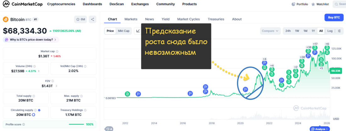The image size is (346, 131).
Task: Open the Dashboards menu
Action: click(92, 4)
